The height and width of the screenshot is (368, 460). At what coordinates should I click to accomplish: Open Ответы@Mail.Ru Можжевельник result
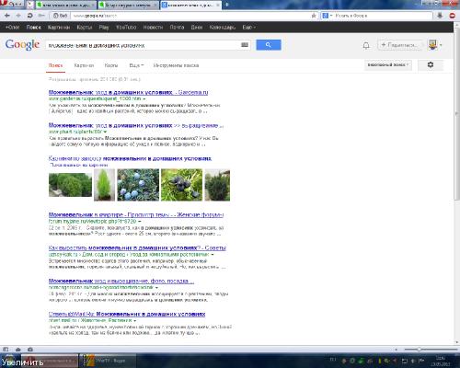pyautogui.click(x=127, y=314)
